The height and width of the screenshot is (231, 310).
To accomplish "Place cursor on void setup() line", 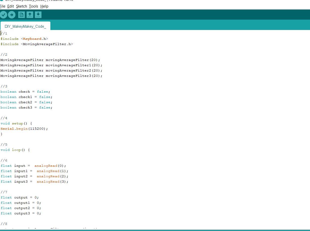I will point(16,123).
